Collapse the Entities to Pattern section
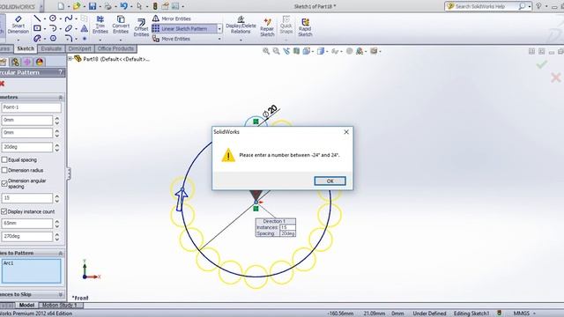Image resolution: width=564 pixels, height=317 pixels. pyautogui.click(x=61, y=254)
